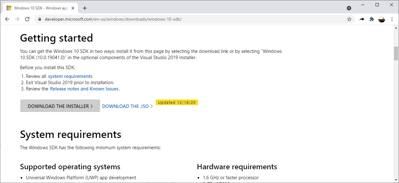Click Exit Visual Studio 2019 prior to installation

coord(70,83)
